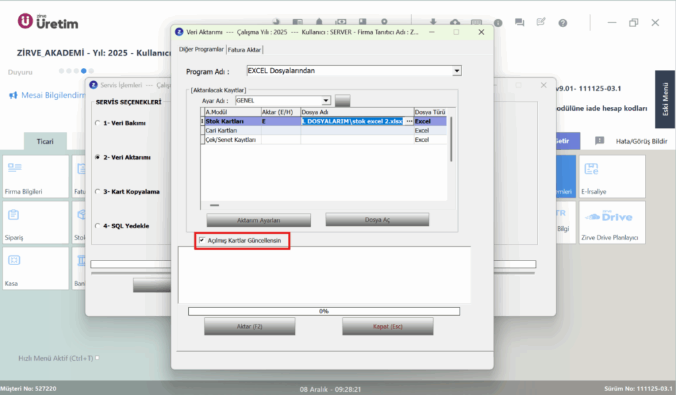Click the records grid vertical scrollbar
This screenshot has width=676, height=395.
point(451,139)
